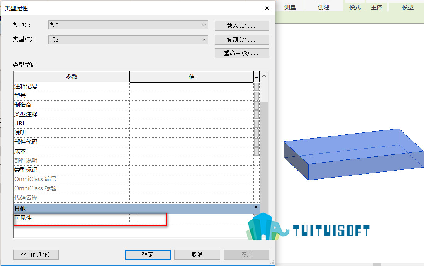The width and height of the screenshot is (424, 266).
Task: Click the 类型标记 value cell
Action: point(191,169)
